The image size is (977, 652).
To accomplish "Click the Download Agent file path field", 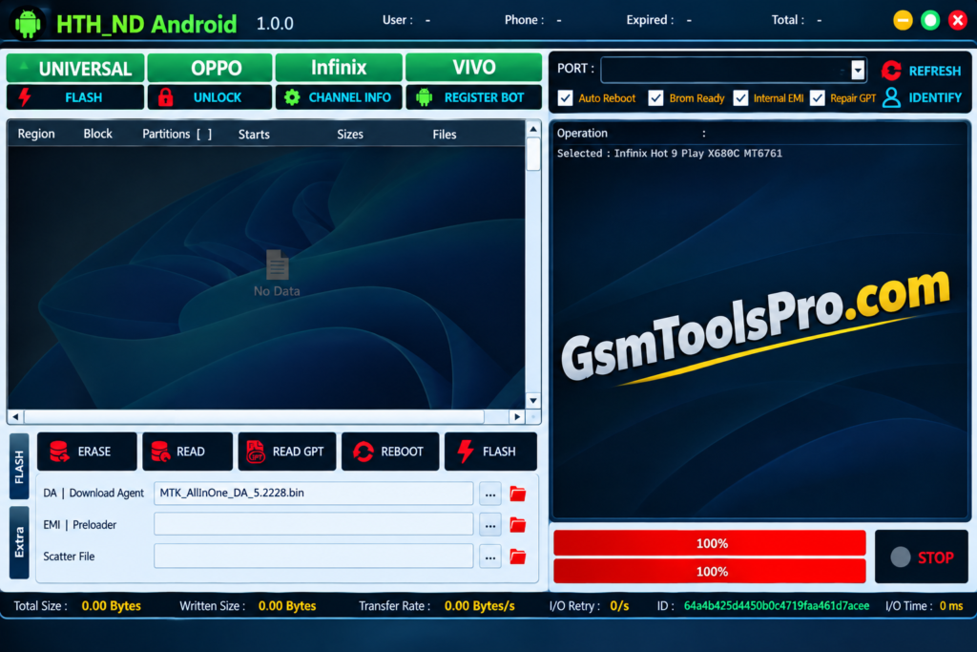I will click(313, 493).
